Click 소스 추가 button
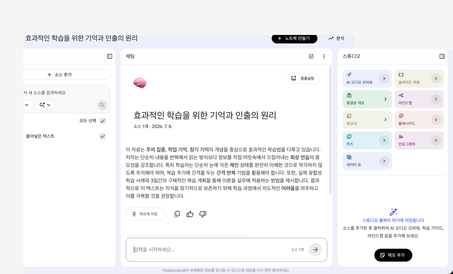 tap(66, 75)
